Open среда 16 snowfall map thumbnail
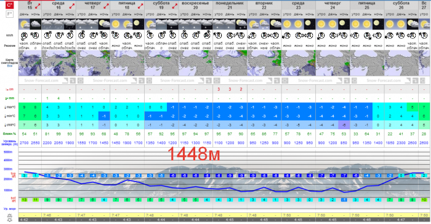 pyautogui.click(x=58, y=63)
